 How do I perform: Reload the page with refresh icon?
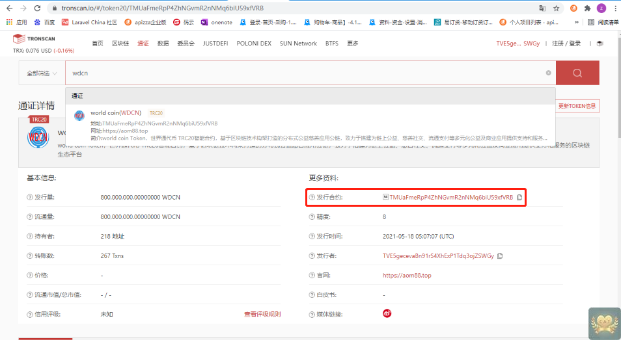pos(37,8)
